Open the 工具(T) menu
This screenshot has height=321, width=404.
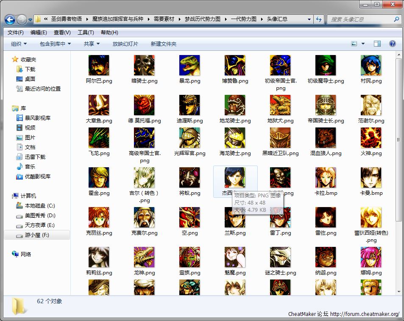(86, 33)
